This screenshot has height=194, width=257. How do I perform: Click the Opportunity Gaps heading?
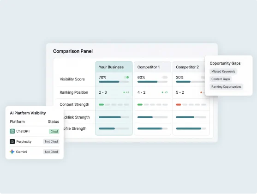click(225, 63)
